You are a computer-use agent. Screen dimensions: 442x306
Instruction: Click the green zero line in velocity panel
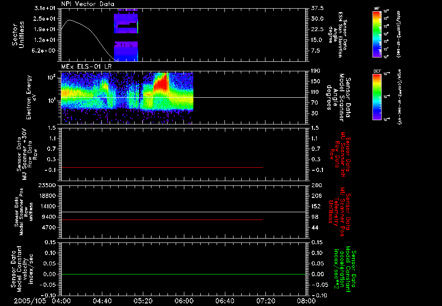click(x=183, y=274)
